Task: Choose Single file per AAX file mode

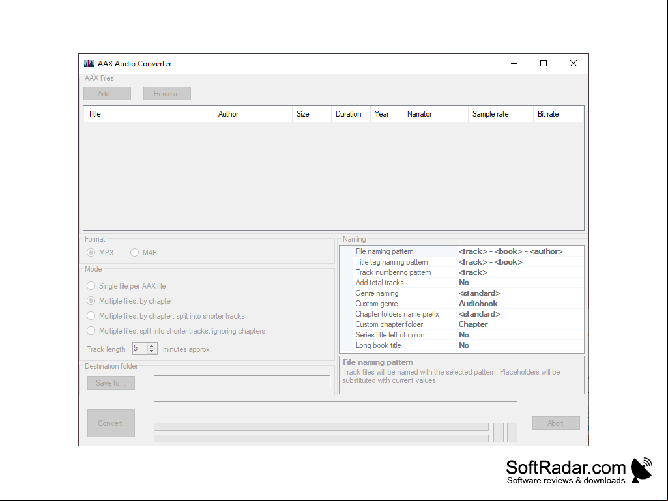Action: 91,286
